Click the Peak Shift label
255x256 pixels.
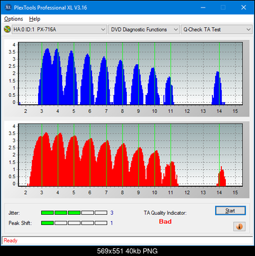pos(20,223)
